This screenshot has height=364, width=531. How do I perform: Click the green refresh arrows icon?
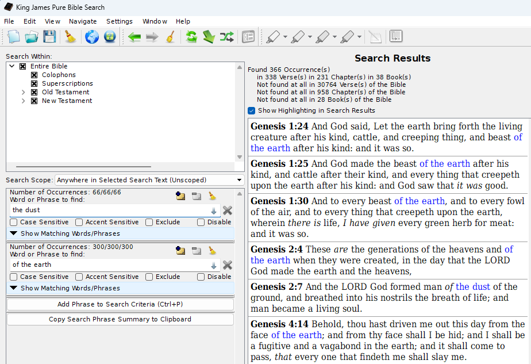pyautogui.click(x=191, y=37)
